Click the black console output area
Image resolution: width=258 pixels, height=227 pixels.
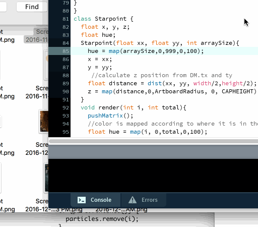[153, 176]
